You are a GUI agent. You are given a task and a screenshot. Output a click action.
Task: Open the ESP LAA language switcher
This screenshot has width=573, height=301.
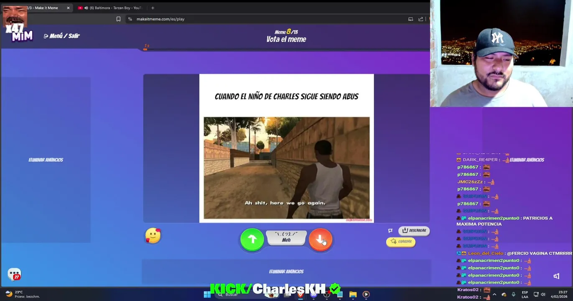(525, 294)
